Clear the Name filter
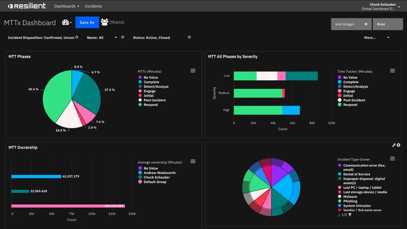This screenshot has height=229, width=407. (x=122, y=37)
